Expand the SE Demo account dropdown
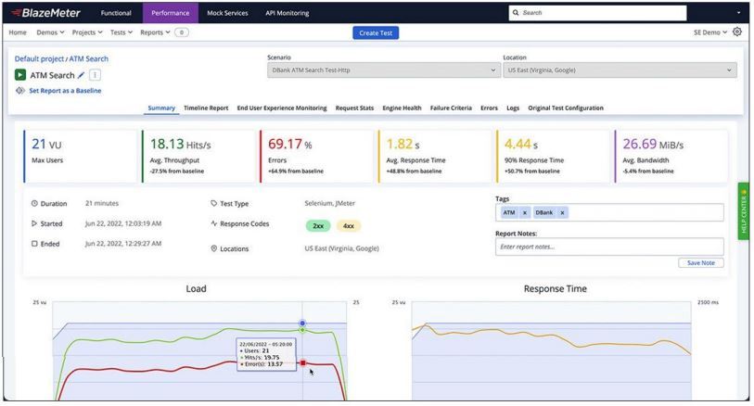Image resolution: width=754 pixels, height=406 pixels. (709, 32)
